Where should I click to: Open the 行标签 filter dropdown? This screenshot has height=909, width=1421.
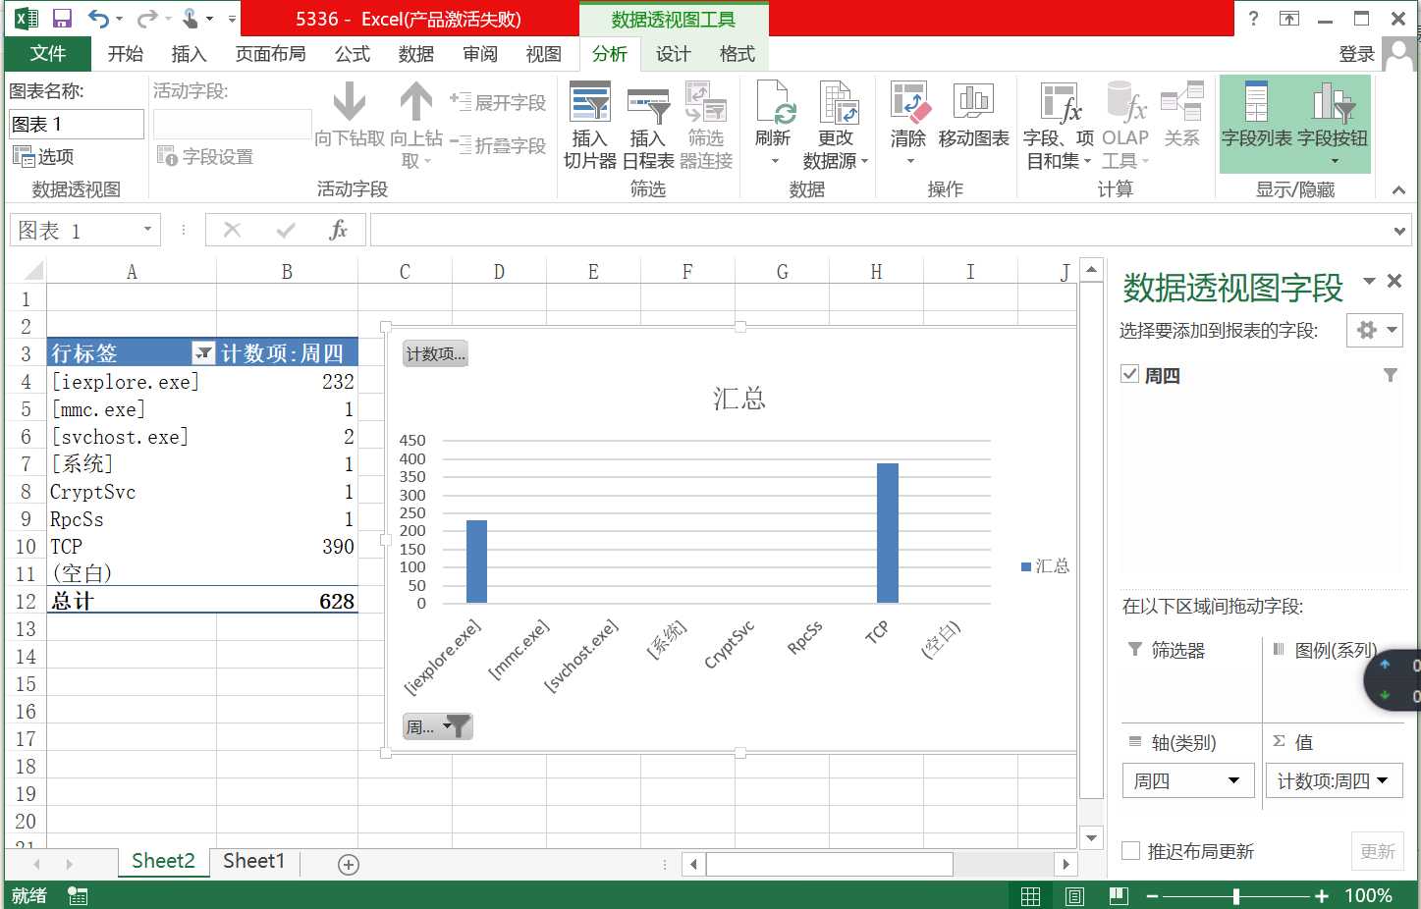tap(203, 353)
